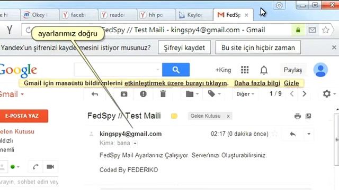This screenshot has height=190, width=339.
Task: Start a video call from chat
Action: [50, 167]
